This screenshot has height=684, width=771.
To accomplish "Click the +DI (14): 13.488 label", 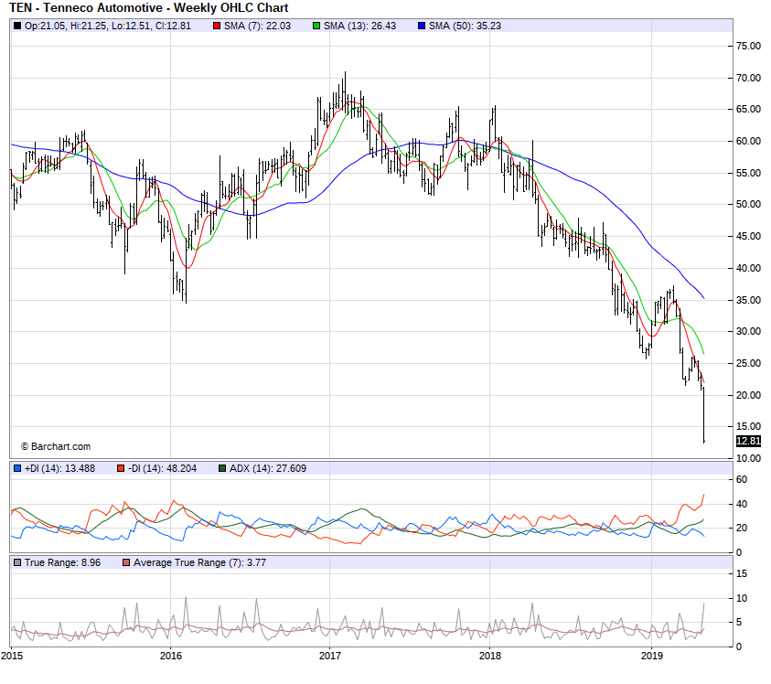I will (x=59, y=468).
